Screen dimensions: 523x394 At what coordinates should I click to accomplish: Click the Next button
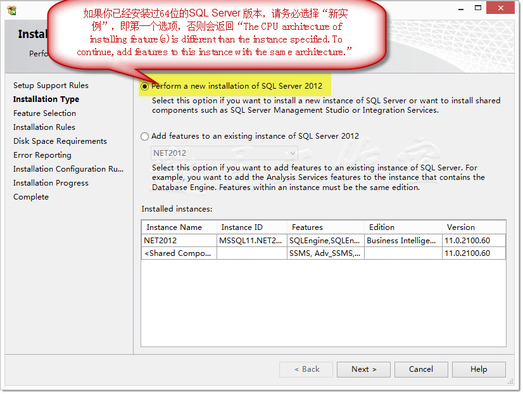(363, 369)
